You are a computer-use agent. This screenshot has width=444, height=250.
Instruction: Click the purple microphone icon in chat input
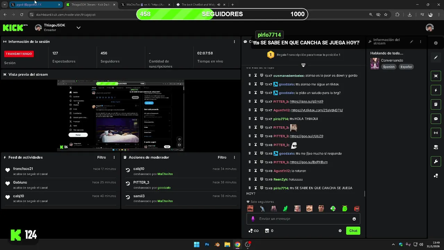[253, 219]
